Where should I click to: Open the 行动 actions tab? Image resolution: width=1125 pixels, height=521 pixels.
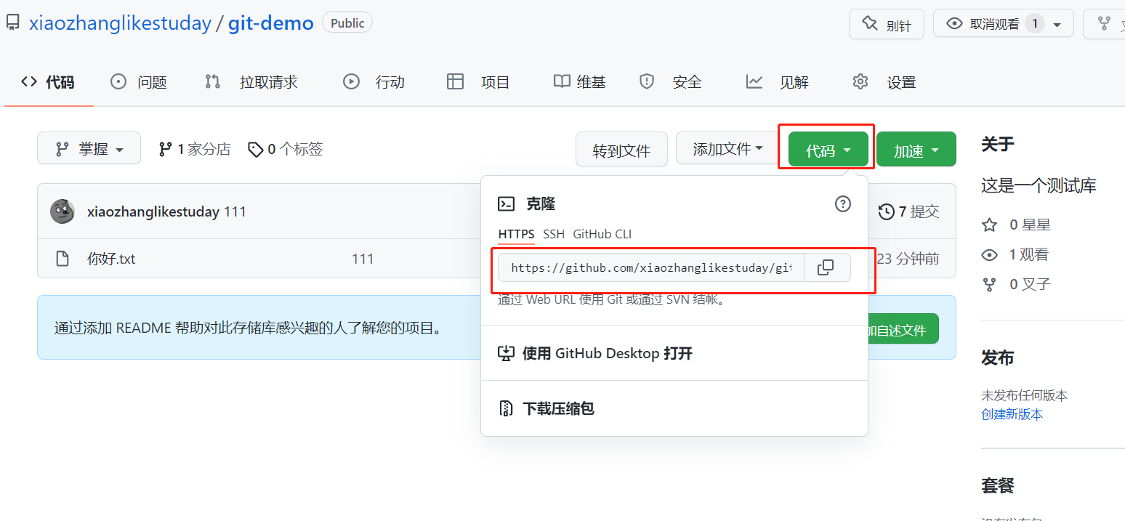click(374, 82)
